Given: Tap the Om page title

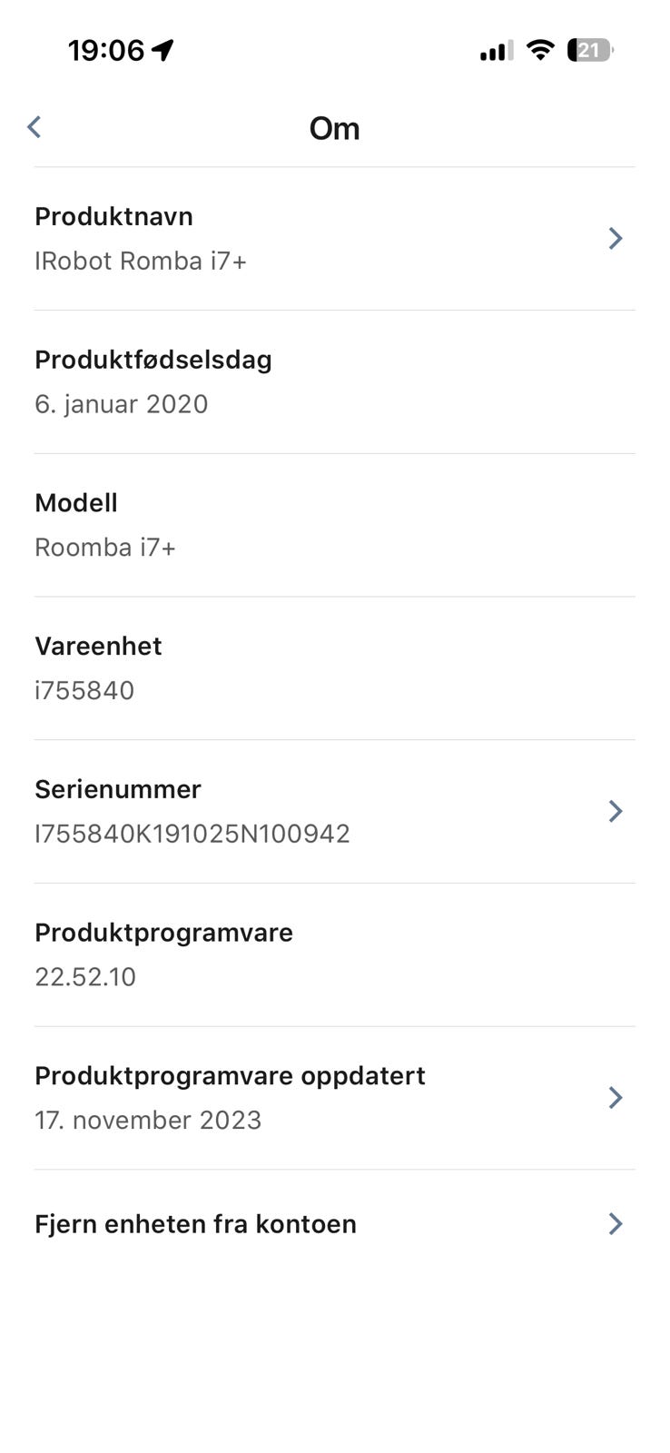Looking at the screenshot, I should (334, 128).
